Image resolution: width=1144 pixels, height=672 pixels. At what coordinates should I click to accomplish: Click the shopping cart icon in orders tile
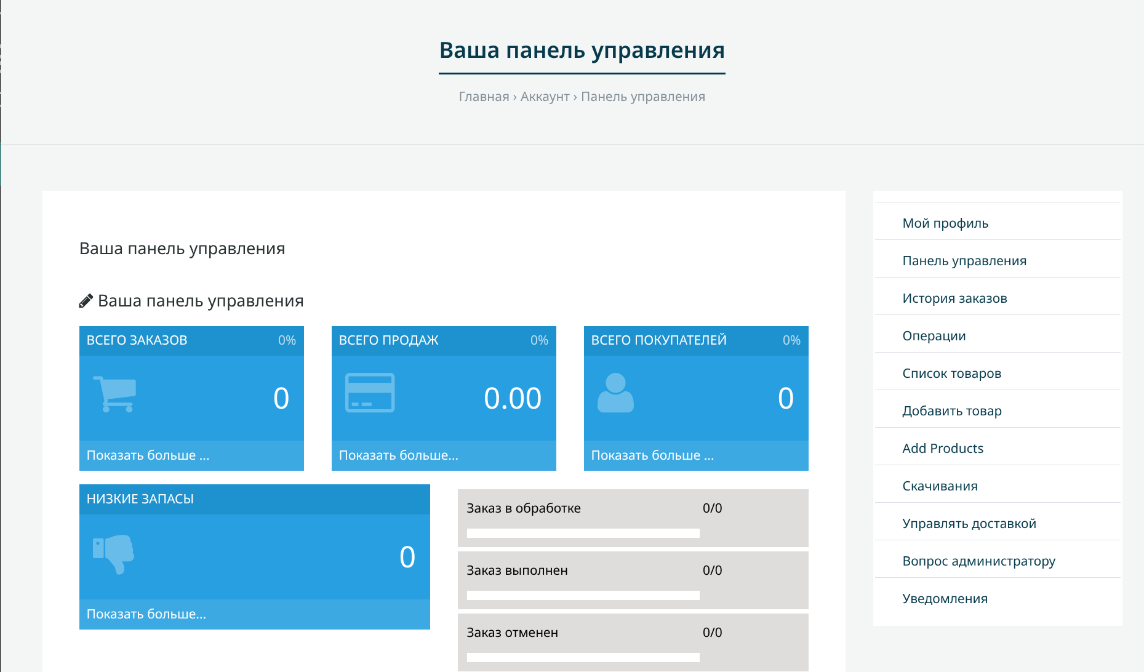114,394
